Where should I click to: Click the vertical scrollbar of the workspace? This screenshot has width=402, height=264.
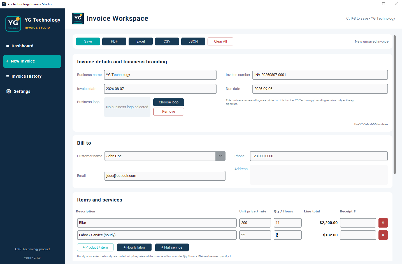coord(395,105)
